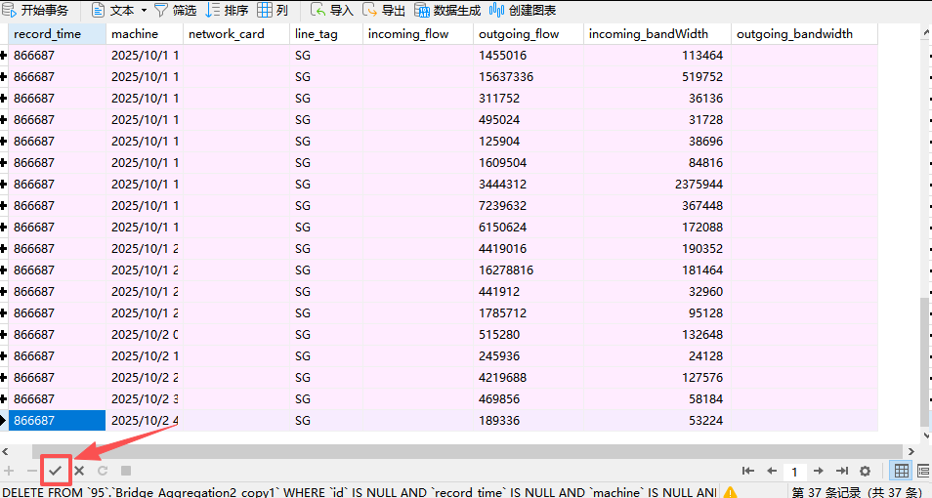Screen dimensions: 932x498
Task: Click the vertical scrollbar thumb
Action: 925,362
